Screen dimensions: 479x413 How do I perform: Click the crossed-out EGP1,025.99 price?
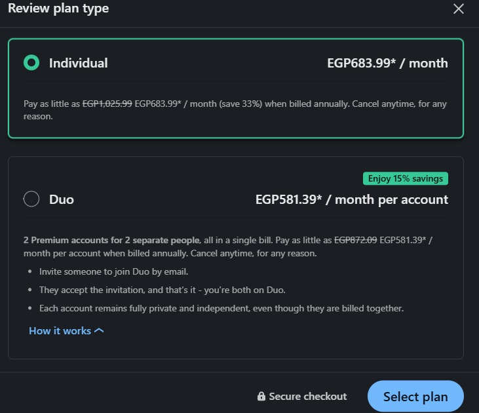pyautogui.click(x=107, y=104)
